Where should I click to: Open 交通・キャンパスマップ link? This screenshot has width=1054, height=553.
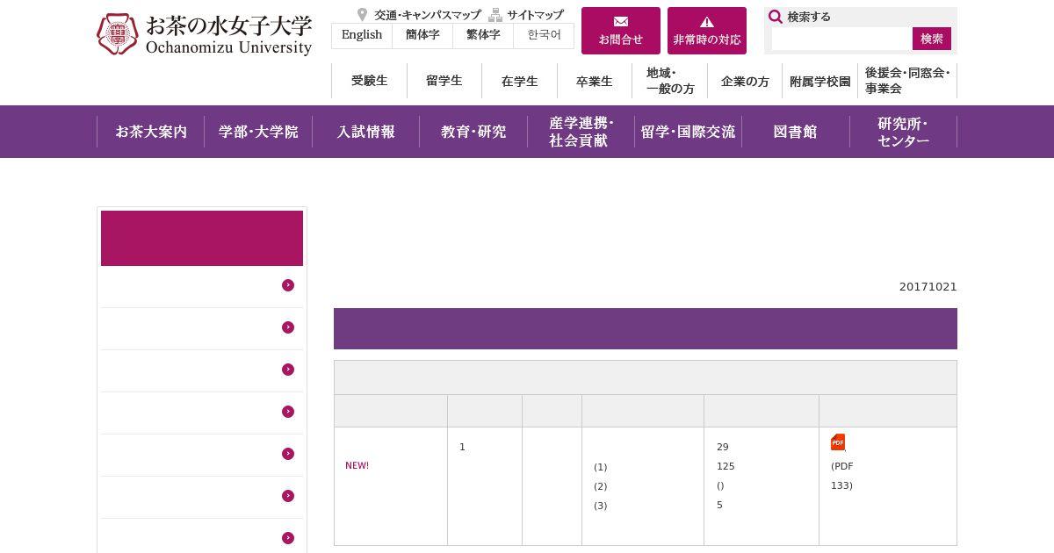coord(428,15)
